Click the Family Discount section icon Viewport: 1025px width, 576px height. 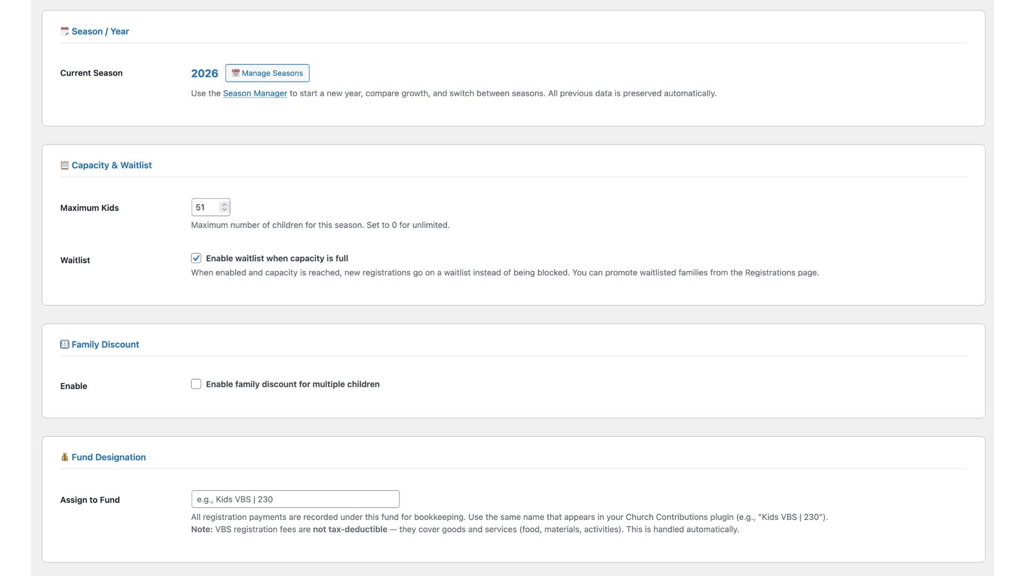click(65, 345)
